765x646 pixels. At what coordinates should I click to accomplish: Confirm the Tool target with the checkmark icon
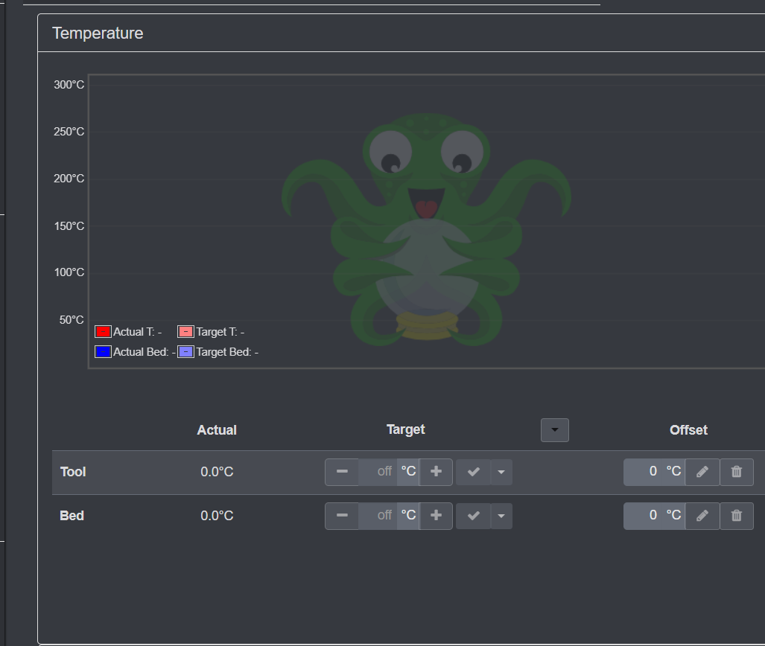pyautogui.click(x=473, y=471)
